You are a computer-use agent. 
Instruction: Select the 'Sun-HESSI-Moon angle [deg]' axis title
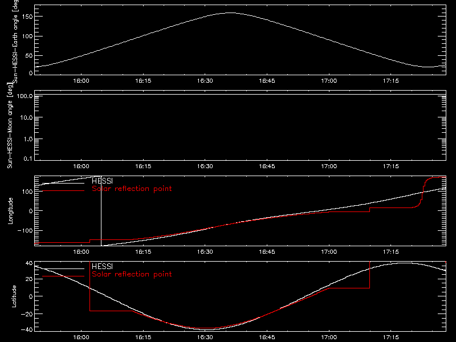click(x=10, y=125)
